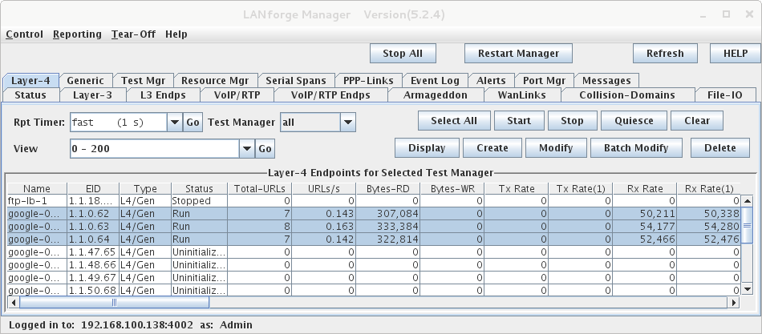This screenshot has width=762, height=334.
Task: Click the Restart Manager button
Action: [518, 54]
